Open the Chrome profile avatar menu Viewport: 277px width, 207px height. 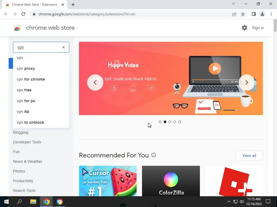tap(262, 14)
